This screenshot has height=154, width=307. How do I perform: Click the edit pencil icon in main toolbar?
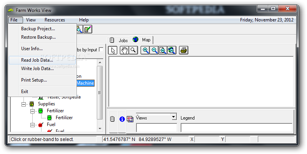click(88, 29)
